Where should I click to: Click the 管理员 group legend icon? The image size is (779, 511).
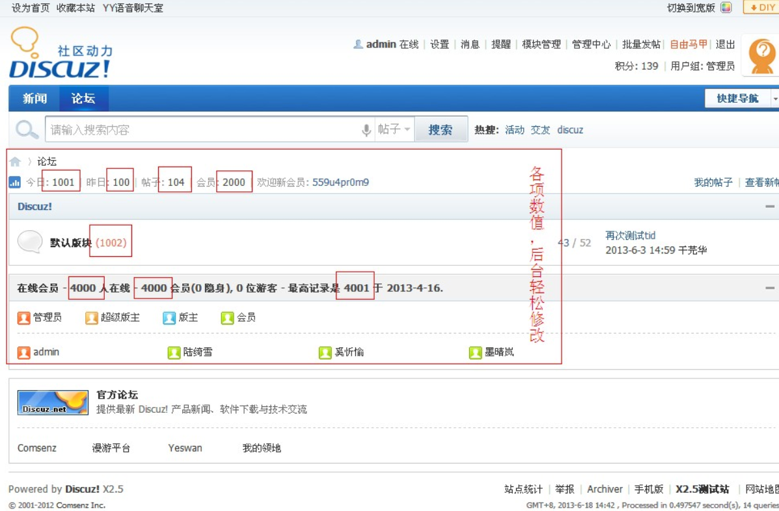click(24, 318)
